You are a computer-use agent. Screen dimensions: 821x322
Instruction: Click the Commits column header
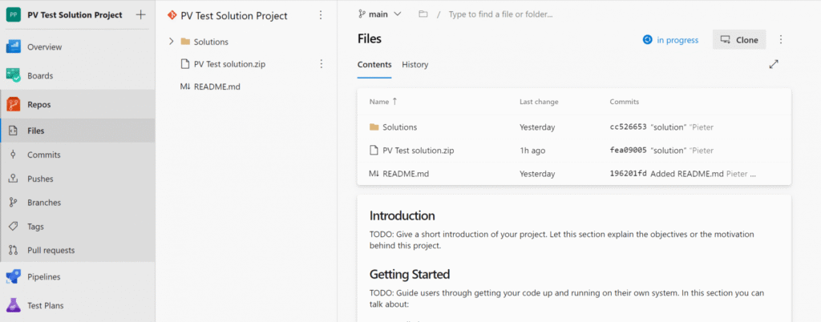pos(624,102)
